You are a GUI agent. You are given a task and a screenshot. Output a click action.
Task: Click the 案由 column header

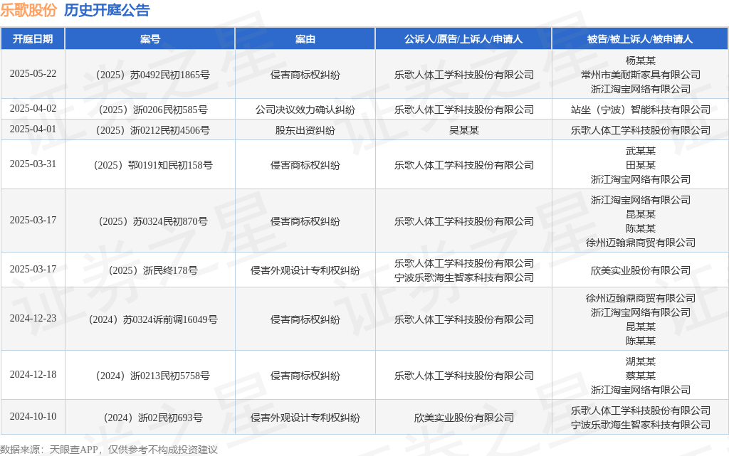pos(305,39)
